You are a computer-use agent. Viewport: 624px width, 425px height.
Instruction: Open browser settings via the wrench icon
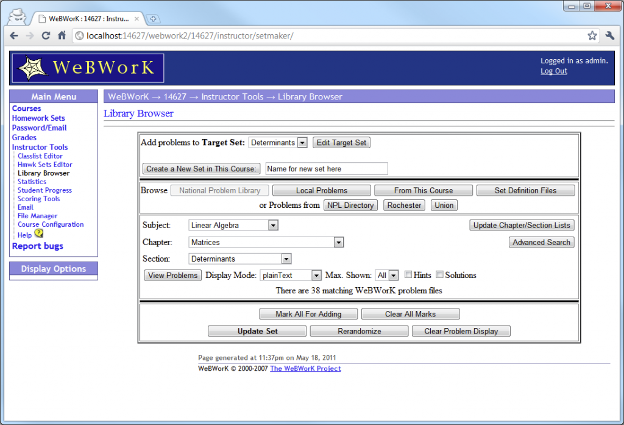610,35
